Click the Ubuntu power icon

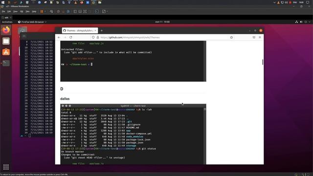[306, 22]
